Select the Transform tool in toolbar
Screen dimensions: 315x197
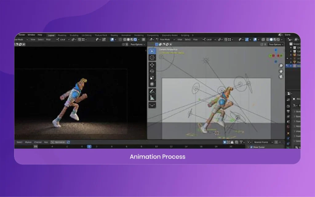pyautogui.click(x=152, y=84)
